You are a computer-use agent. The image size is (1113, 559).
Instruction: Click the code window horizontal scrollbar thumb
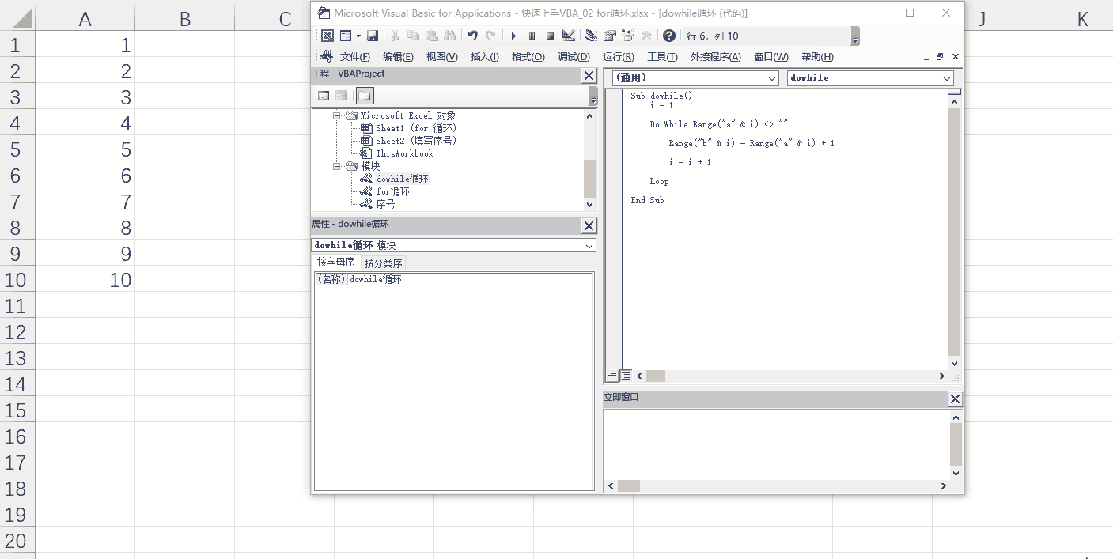[x=655, y=376]
